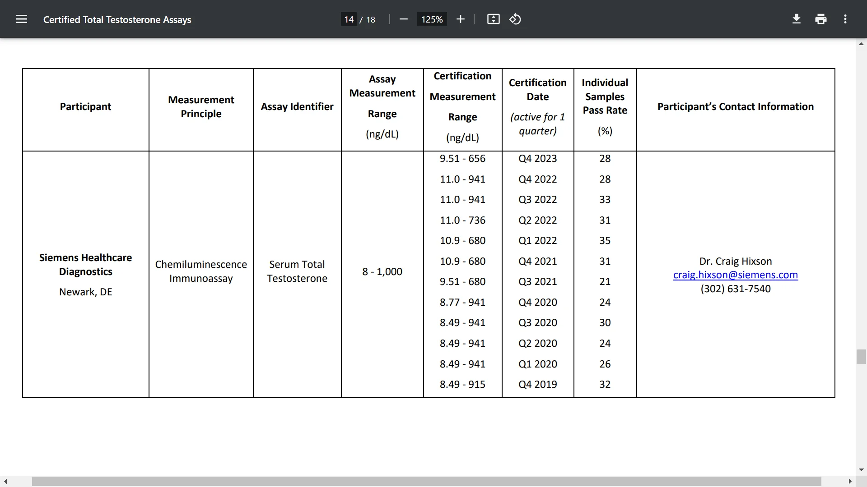Click the Participant column header
Image resolution: width=867 pixels, height=487 pixels.
click(x=85, y=107)
